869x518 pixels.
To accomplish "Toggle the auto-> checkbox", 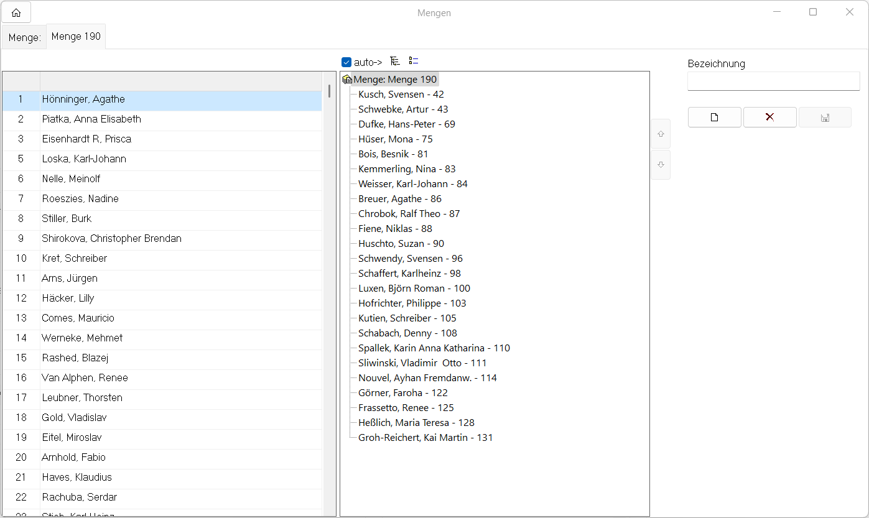I will click(346, 62).
